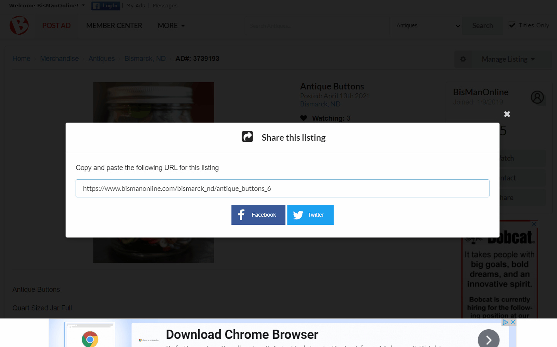Open the Antiques search category dropdown
The height and width of the screenshot is (347, 557).
point(426,25)
